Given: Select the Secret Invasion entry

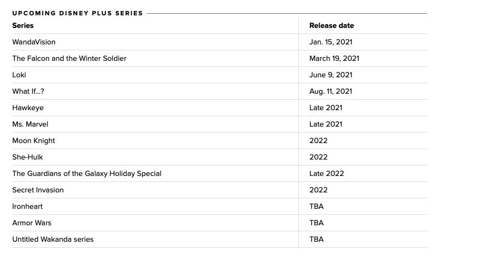Looking at the screenshot, I should pyautogui.click(x=38, y=190).
